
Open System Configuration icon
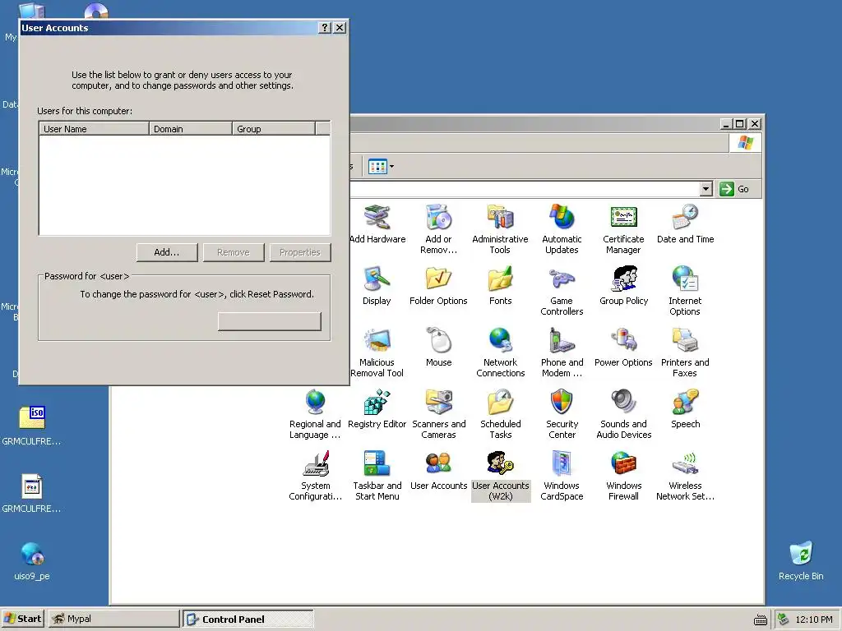tap(315, 463)
